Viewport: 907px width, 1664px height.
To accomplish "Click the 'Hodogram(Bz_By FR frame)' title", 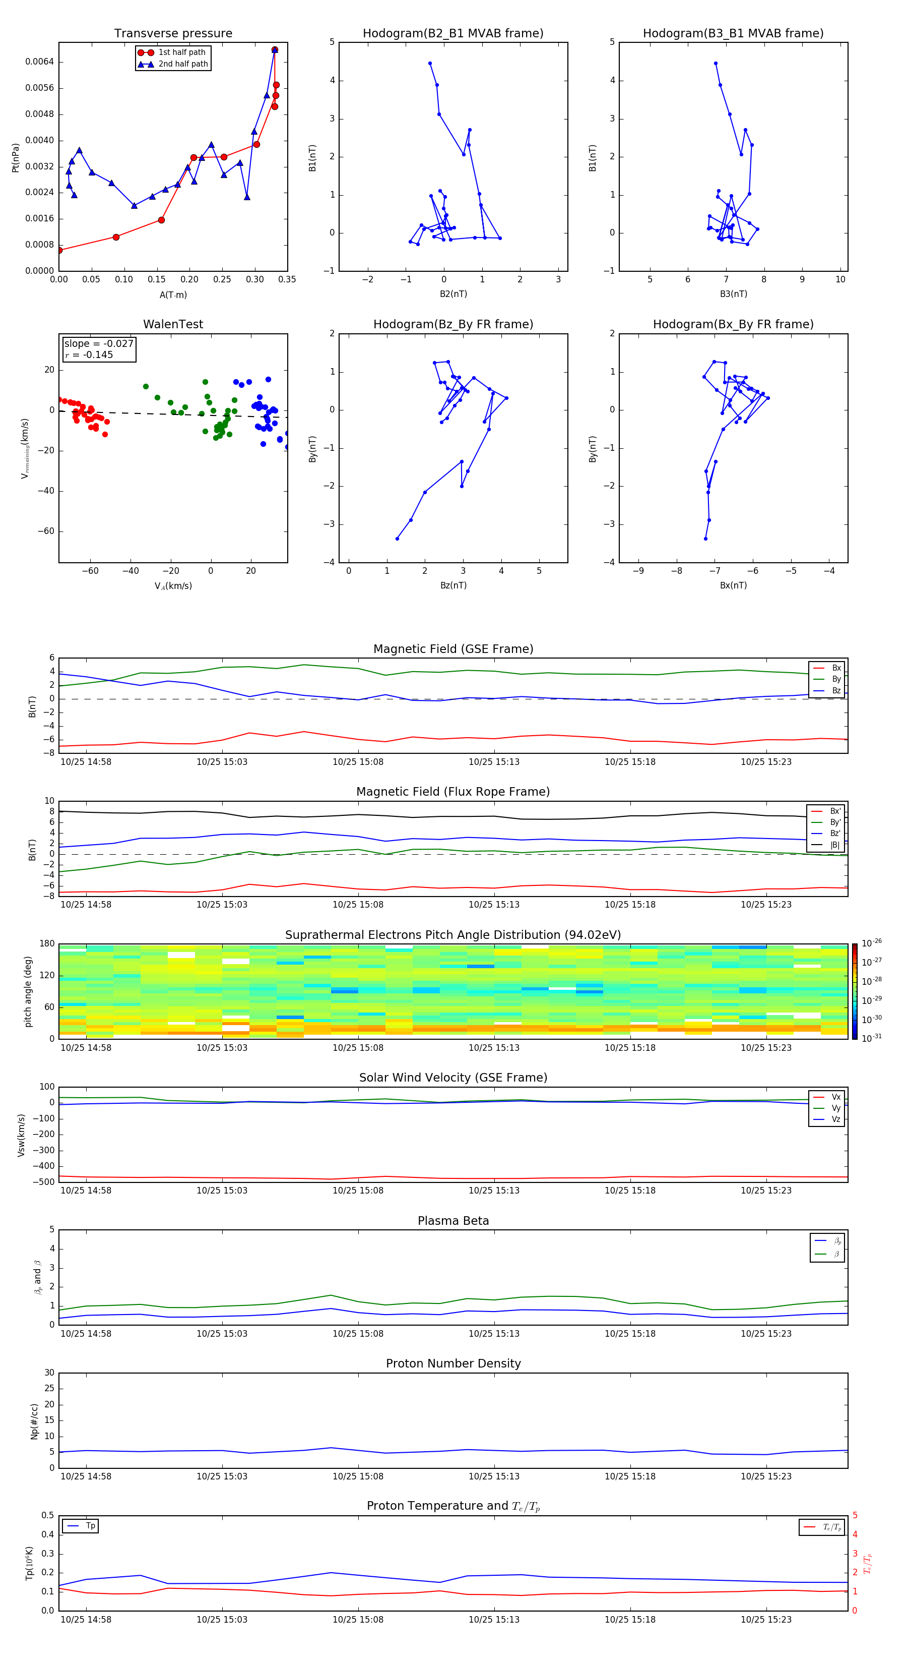I will (453, 324).
